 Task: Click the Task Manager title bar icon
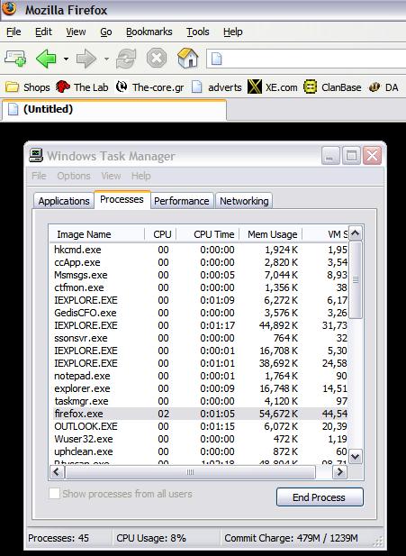(x=36, y=155)
